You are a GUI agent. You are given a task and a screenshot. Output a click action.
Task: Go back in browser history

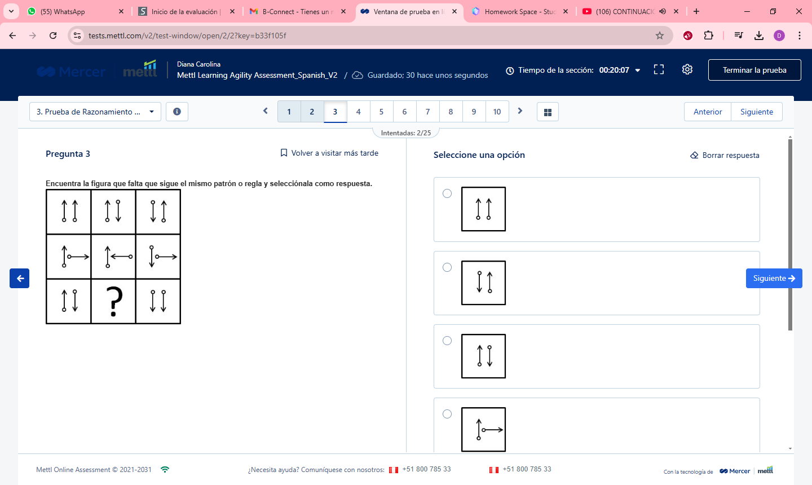(12, 36)
